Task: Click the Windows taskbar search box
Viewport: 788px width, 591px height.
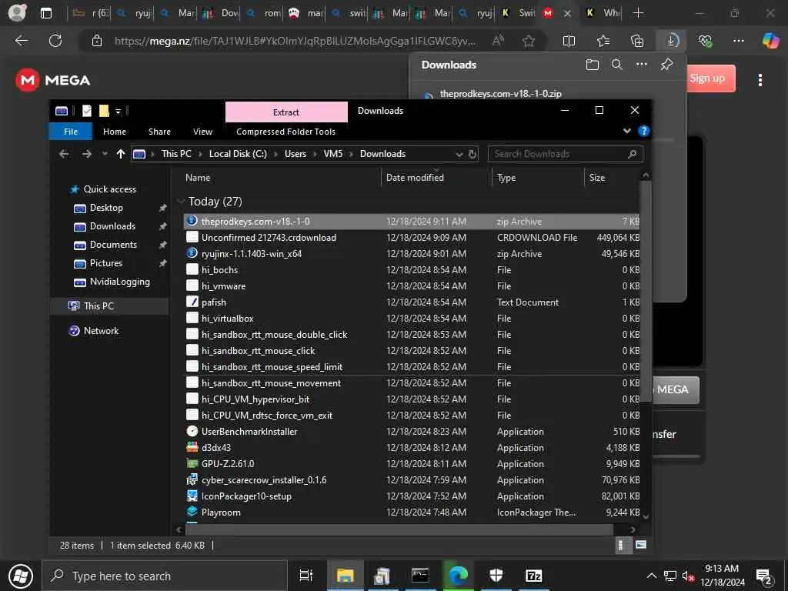Action: coord(165,576)
